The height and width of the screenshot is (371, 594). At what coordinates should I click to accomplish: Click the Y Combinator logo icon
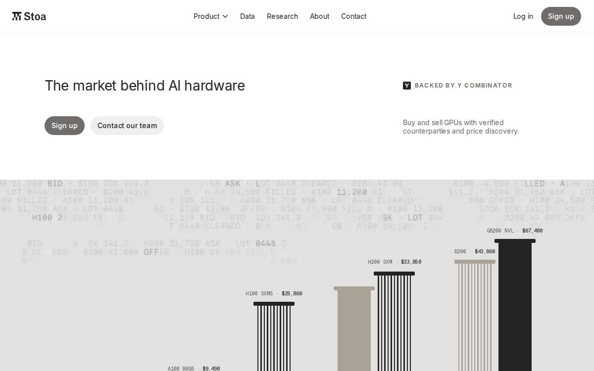407,86
